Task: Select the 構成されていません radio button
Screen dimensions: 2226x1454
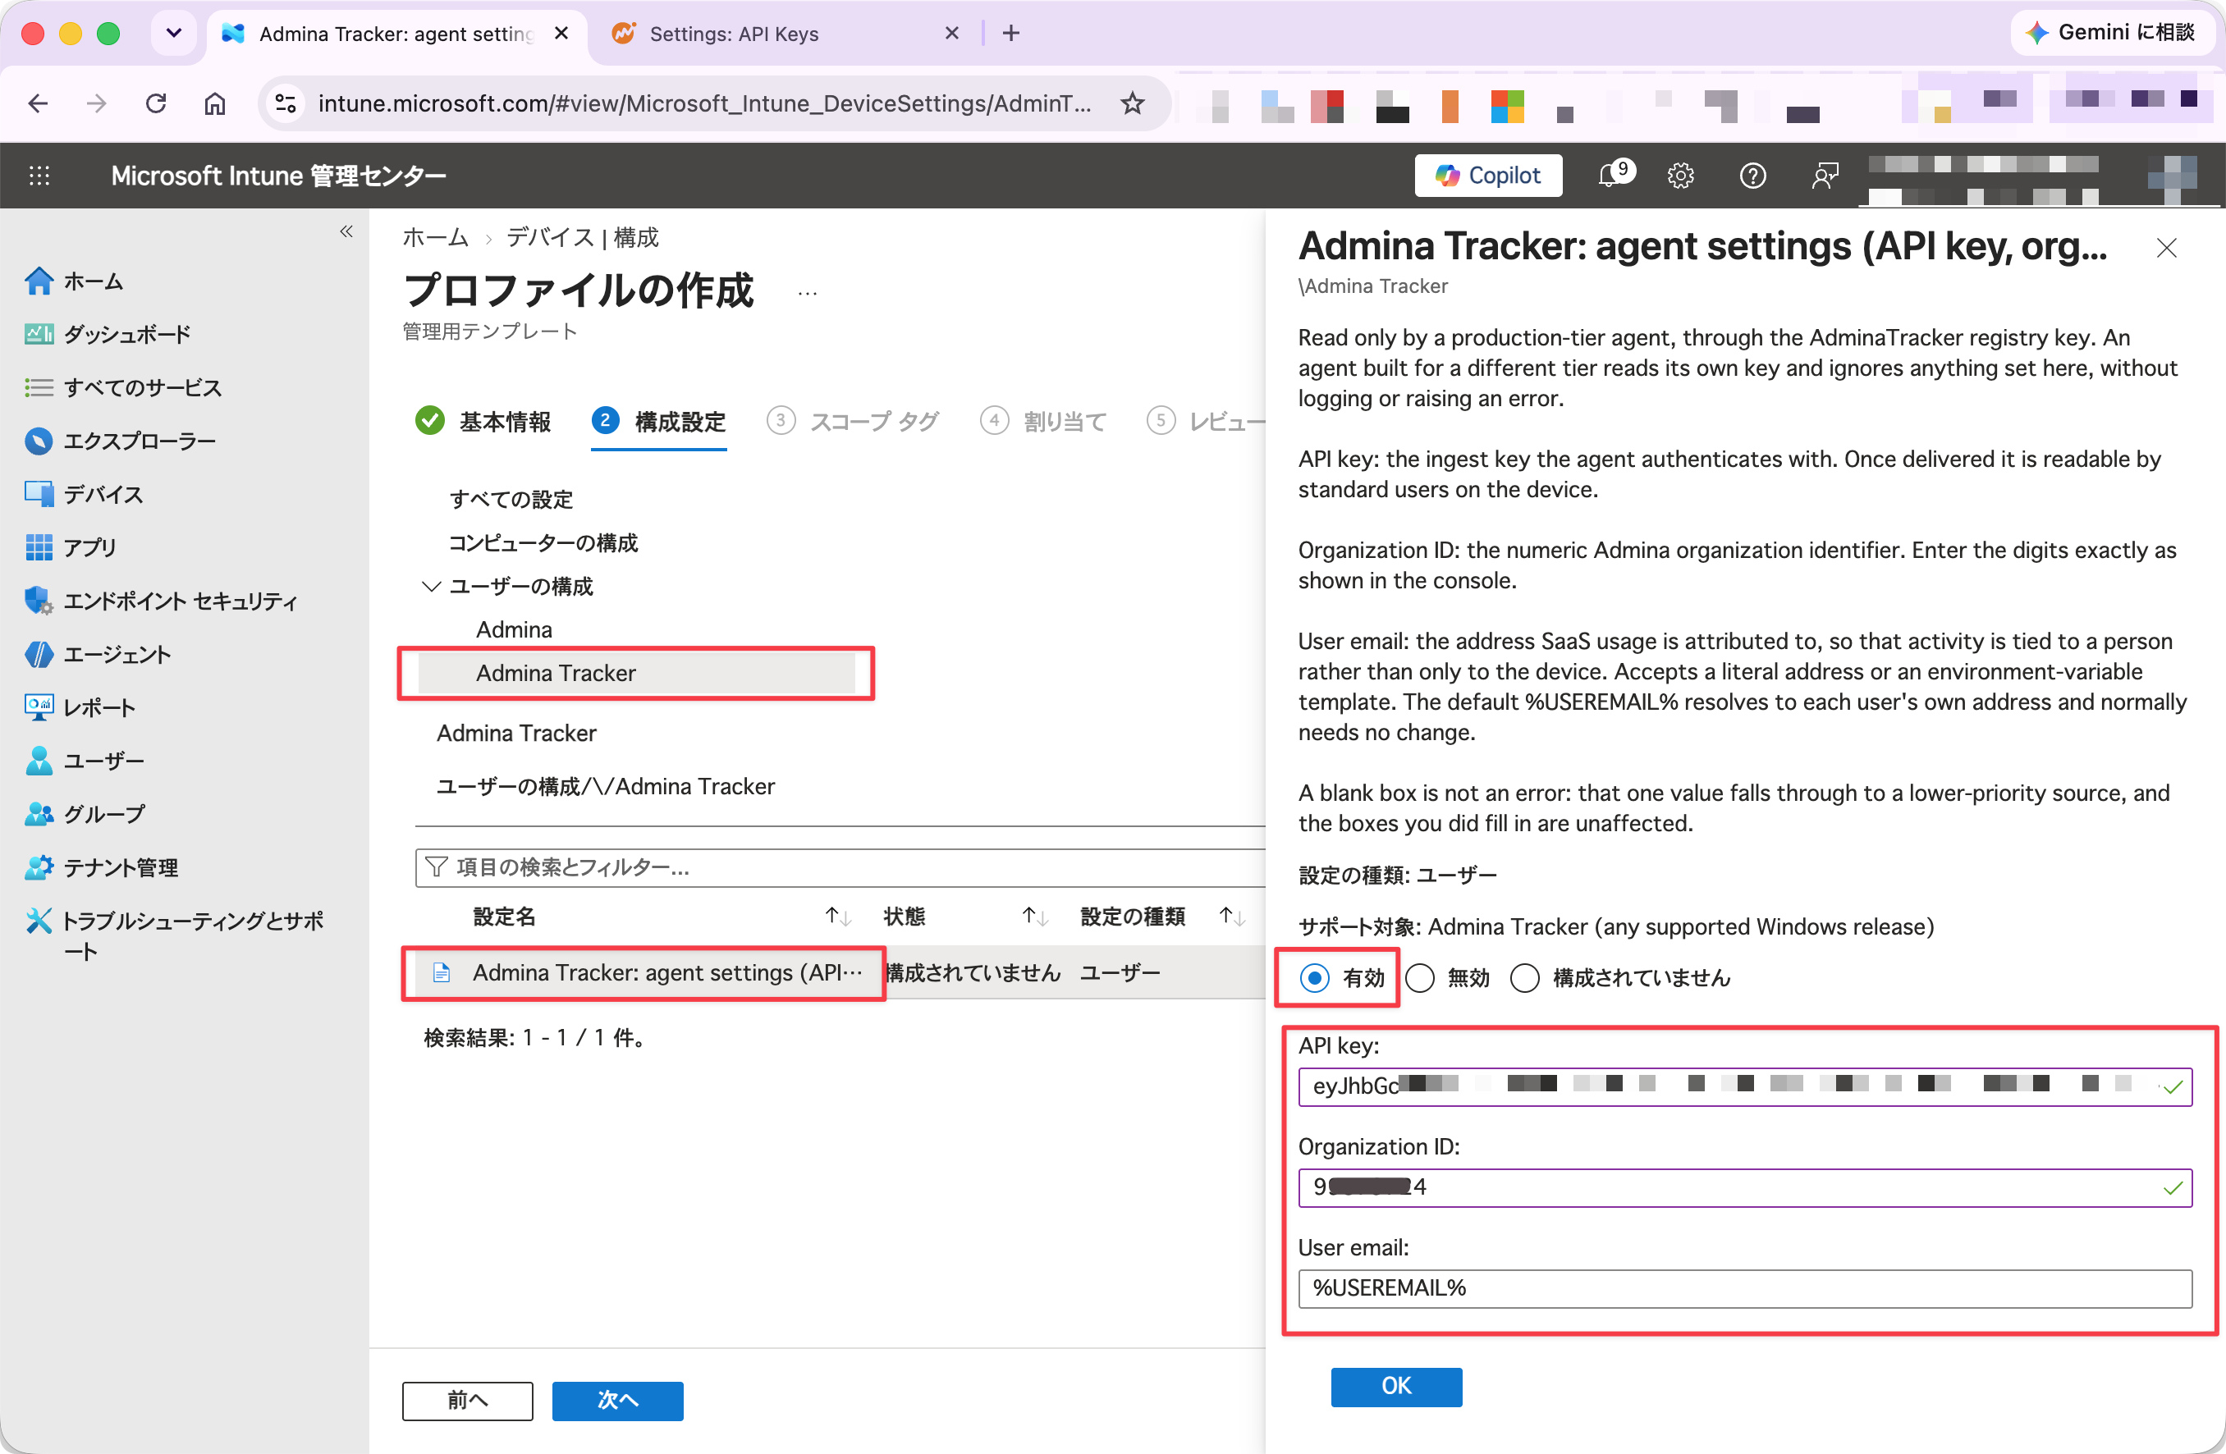Action: [x=1524, y=978]
